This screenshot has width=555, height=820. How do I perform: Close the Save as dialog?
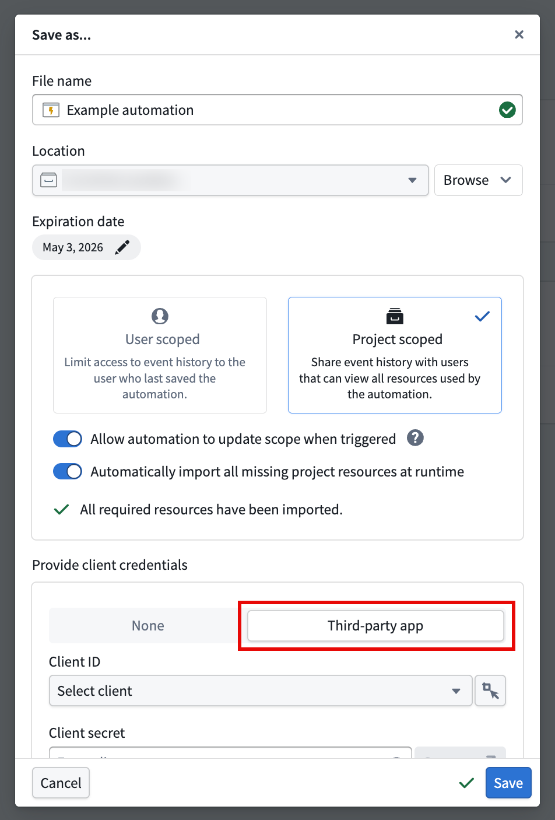click(519, 35)
